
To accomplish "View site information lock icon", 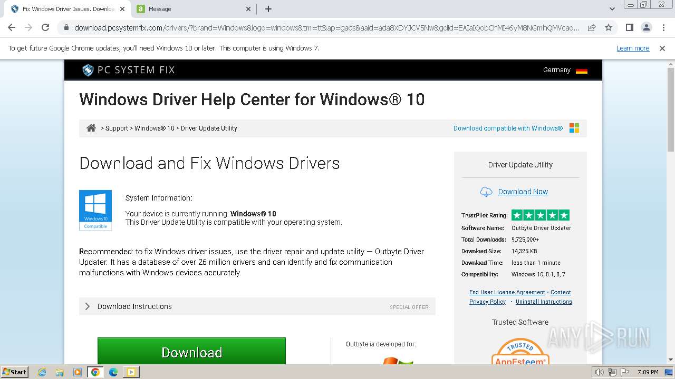I will [66, 27].
